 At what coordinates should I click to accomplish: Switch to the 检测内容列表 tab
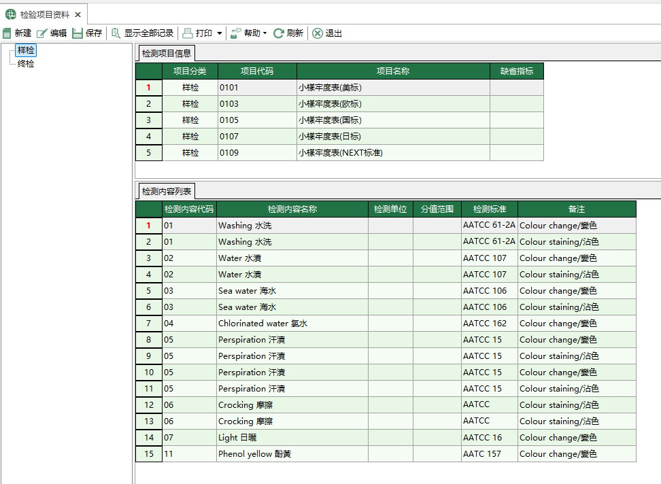166,191
